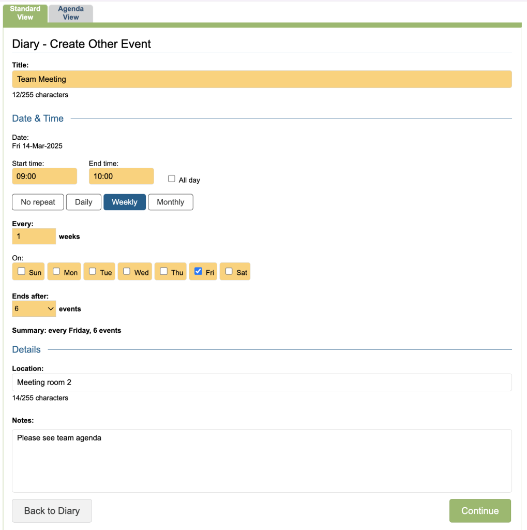The height and width of the screenshot is (530, 527).
Task: Choose Monthly repeat option
Action: tap(170, 202)
